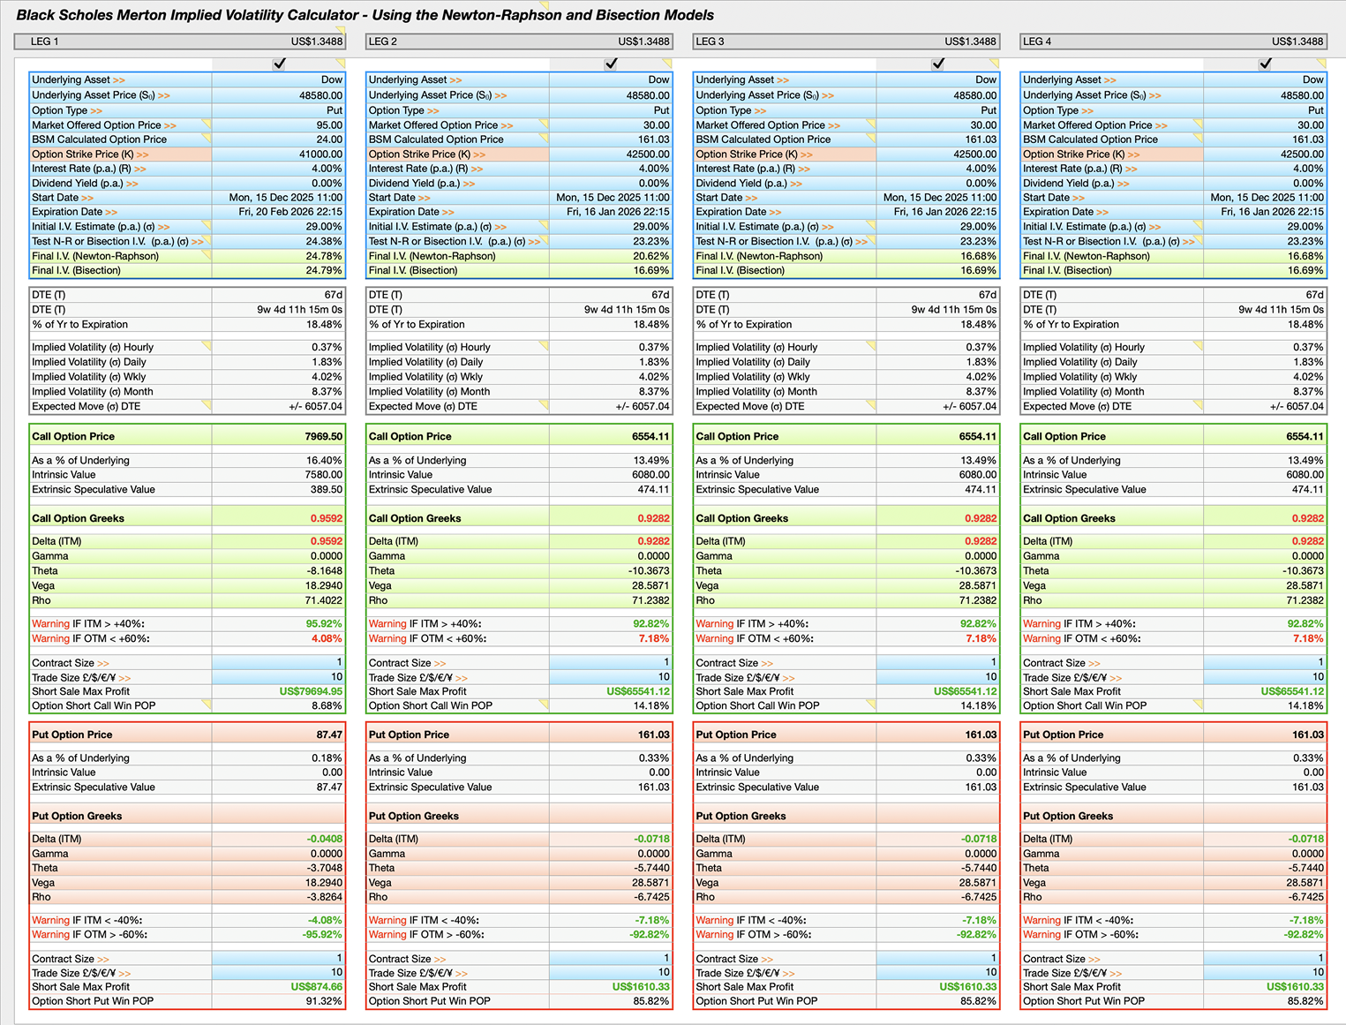1346x1025 pixels.
Task: Uncheck the LEG 3 checkmark
Action: (938, 64)
